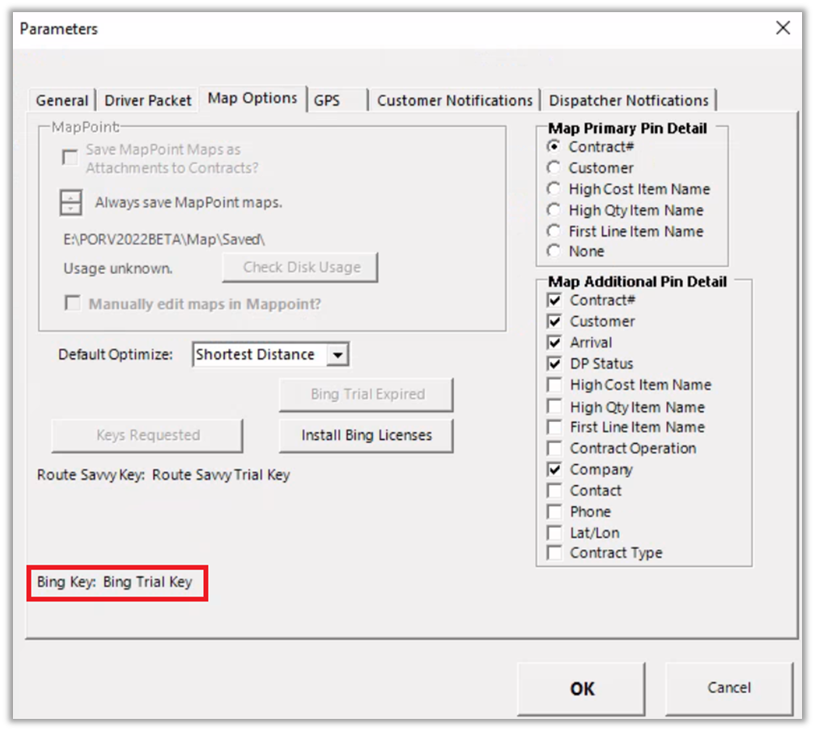Close the Parameters window with X
The image size is (815, 731).
783,28
